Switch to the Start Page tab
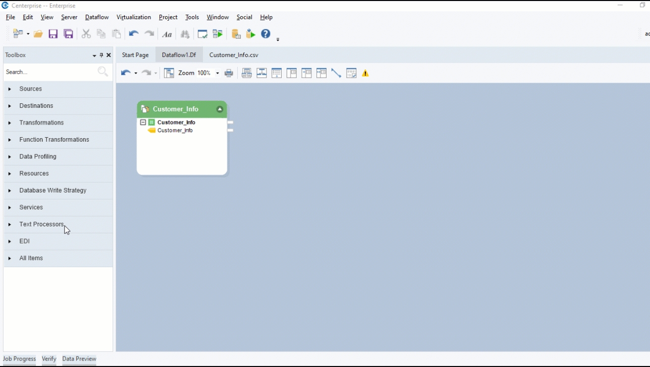Screen dimensions: 650x367 pos(135,55)
